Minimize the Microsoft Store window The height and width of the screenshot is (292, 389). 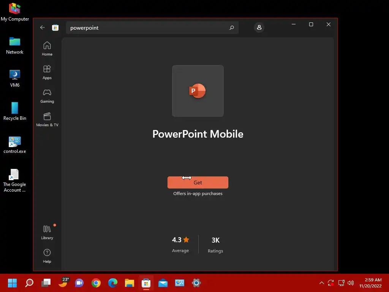pos(294,24)
